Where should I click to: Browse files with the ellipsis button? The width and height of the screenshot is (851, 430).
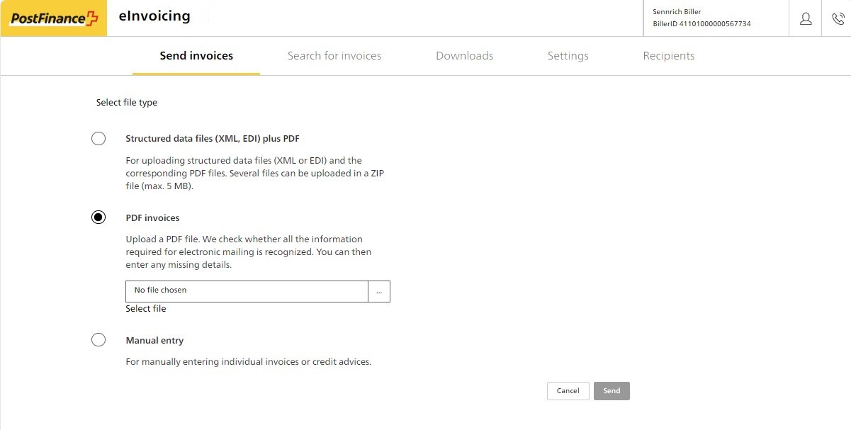[x=379, y=292]
